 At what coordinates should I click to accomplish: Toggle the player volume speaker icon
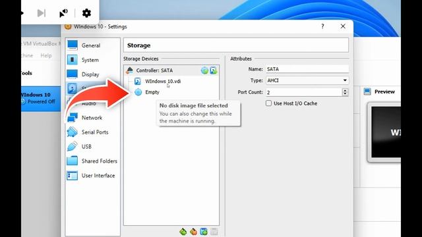[63, 13]
